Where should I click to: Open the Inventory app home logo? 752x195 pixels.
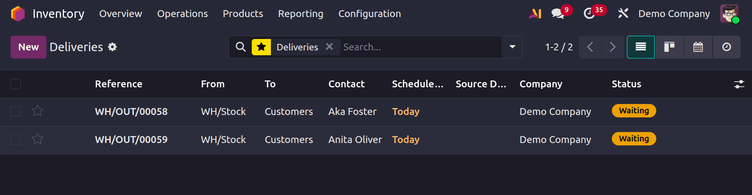pos(18,14)
